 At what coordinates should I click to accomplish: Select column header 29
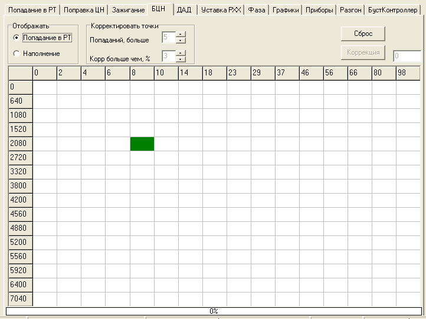coord(263,73)
